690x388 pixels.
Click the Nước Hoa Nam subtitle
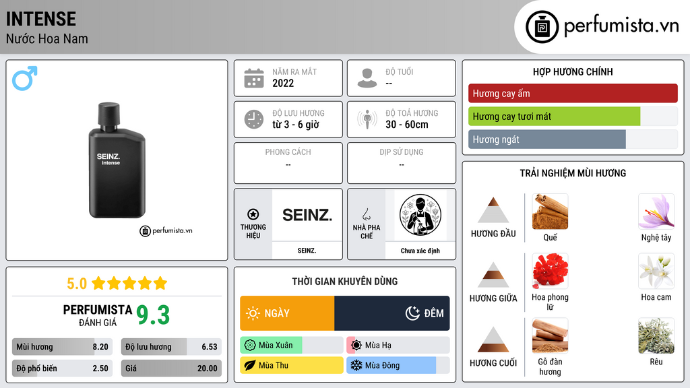46,38
